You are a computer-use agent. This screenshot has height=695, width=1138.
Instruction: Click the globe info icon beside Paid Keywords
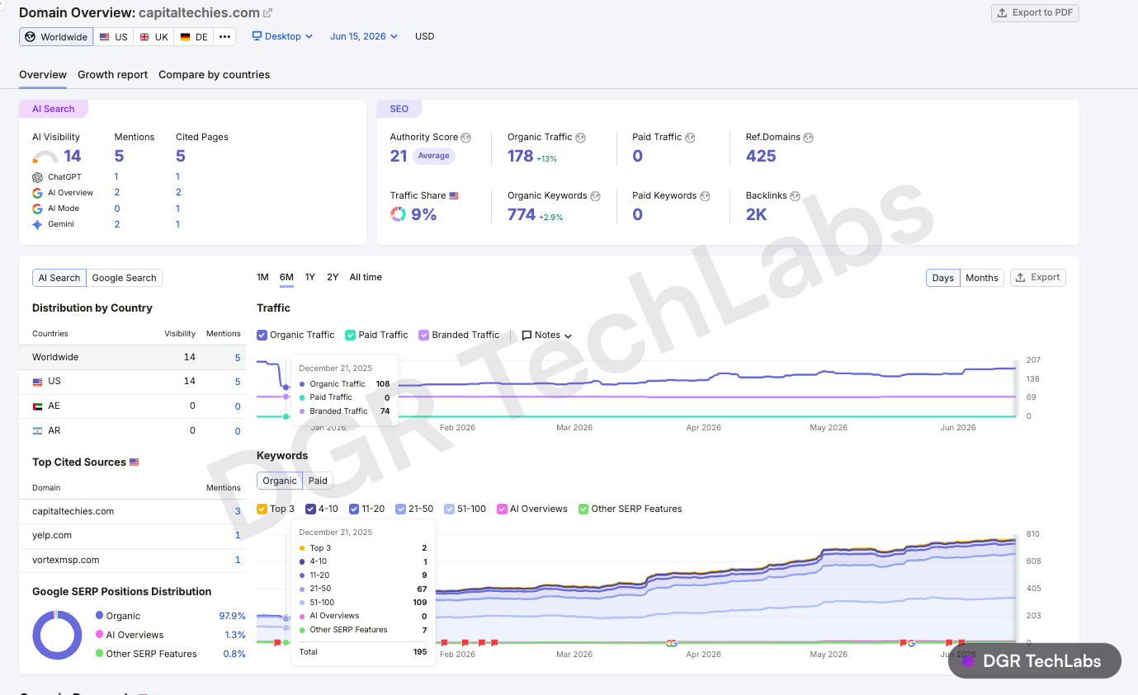(x=704, y=196)
